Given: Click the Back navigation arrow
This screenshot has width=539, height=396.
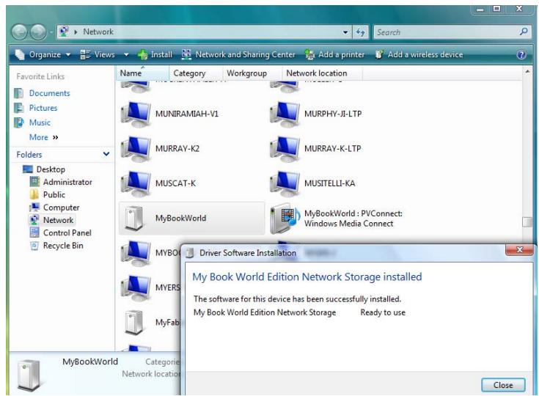Looking at the screenshot, I should point(20,32).
